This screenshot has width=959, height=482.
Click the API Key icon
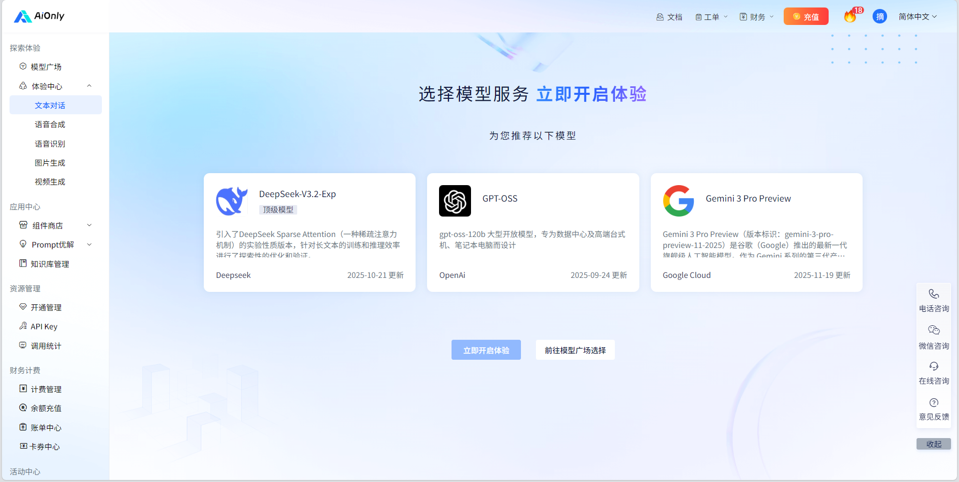point(23,326)
